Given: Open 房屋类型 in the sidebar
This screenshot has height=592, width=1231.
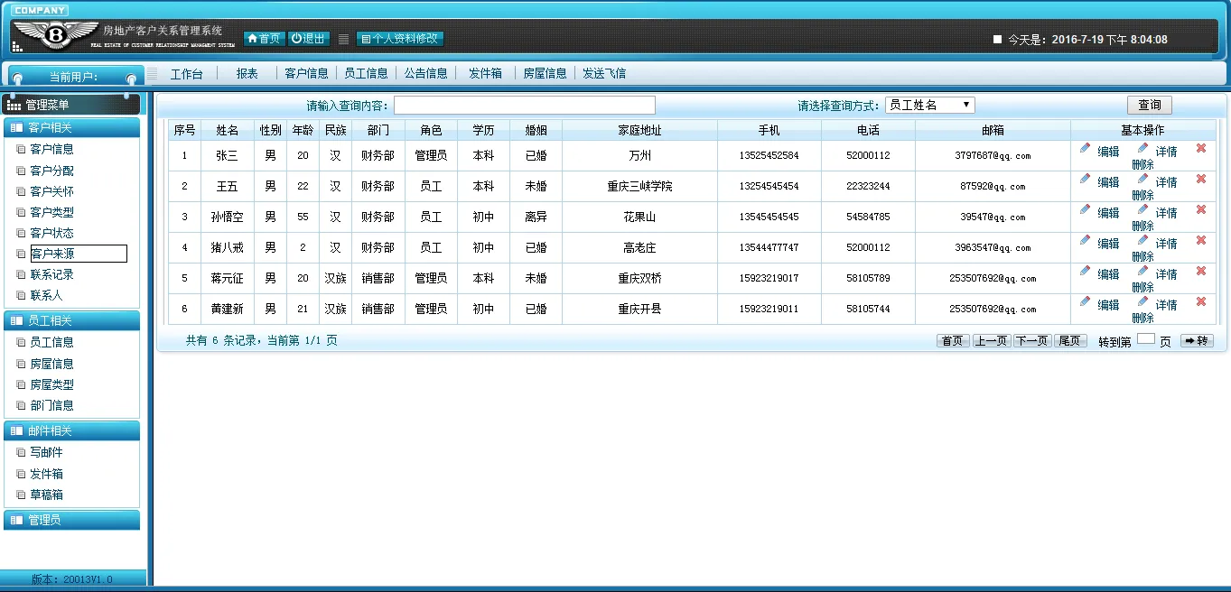Looking at the screenshot, I should [x=51, y=384].
